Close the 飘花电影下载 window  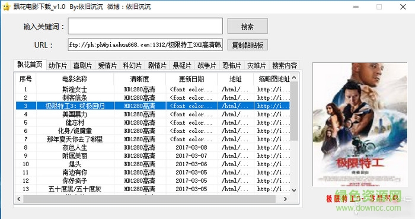pyautogui.click(x=403, y=7)
